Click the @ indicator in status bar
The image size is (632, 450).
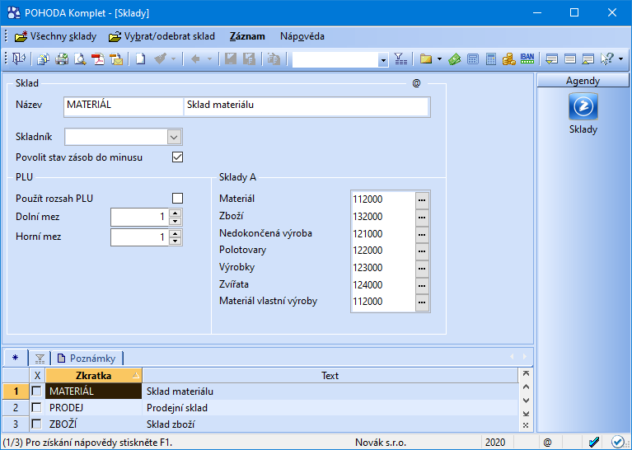(x=547, y=443)
